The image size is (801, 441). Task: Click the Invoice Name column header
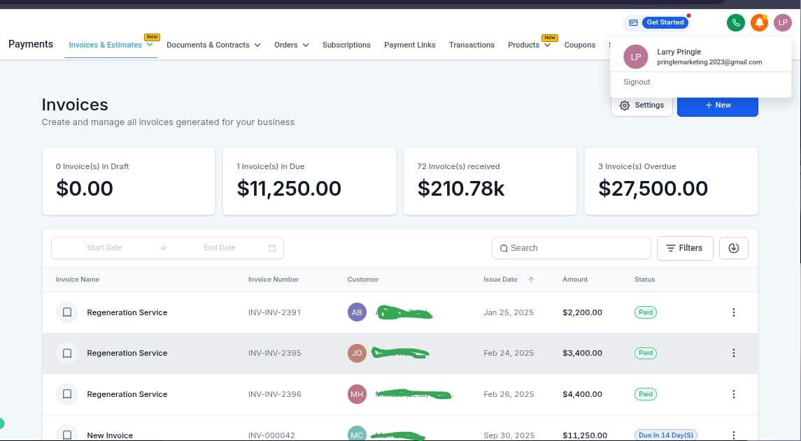(x=78, y=280)
